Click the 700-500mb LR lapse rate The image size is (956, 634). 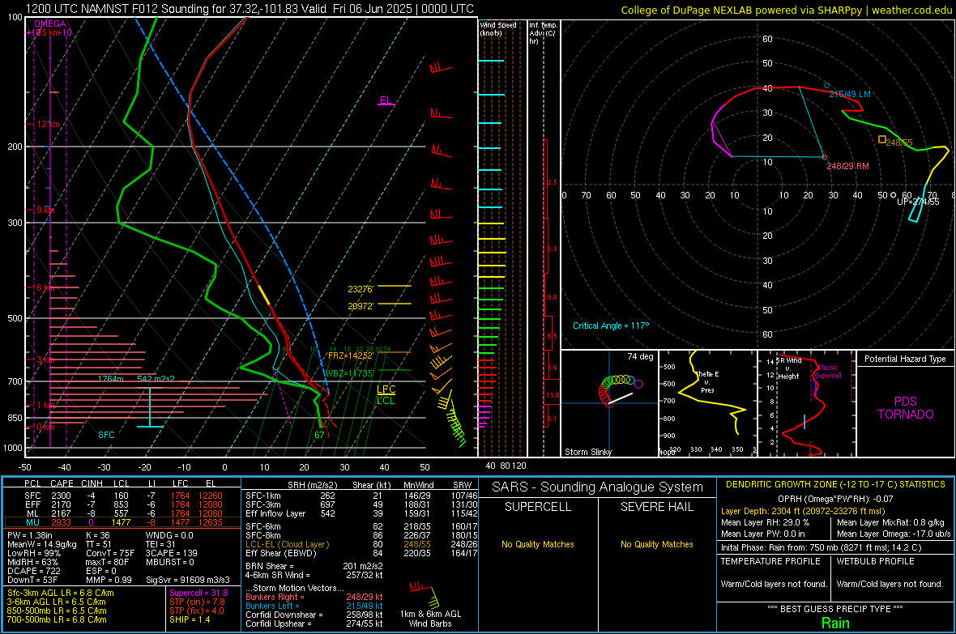[x=57, y=619]
